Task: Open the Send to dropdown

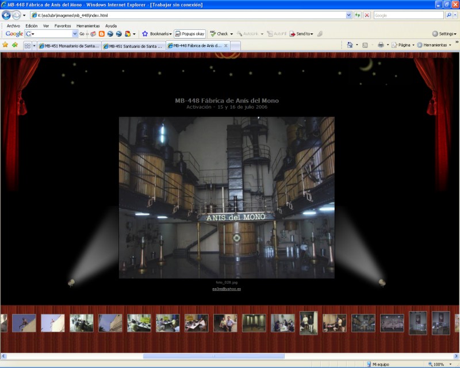Action: click(x=301, y=34)
